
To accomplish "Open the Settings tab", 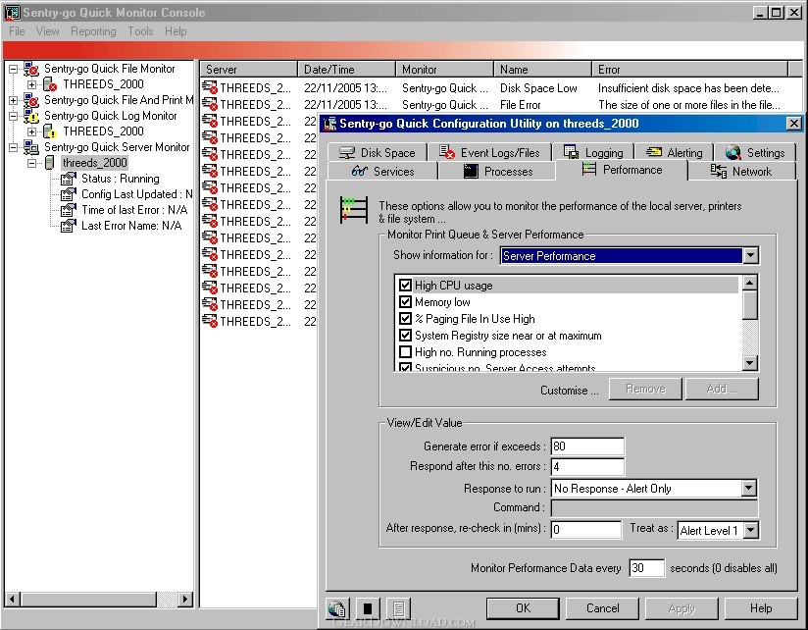I will tap(755, 153).
